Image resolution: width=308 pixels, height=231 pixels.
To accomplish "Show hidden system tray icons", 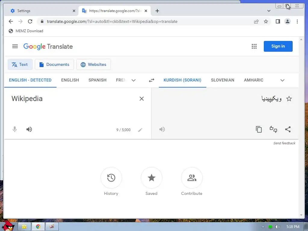I will (263, 227).
